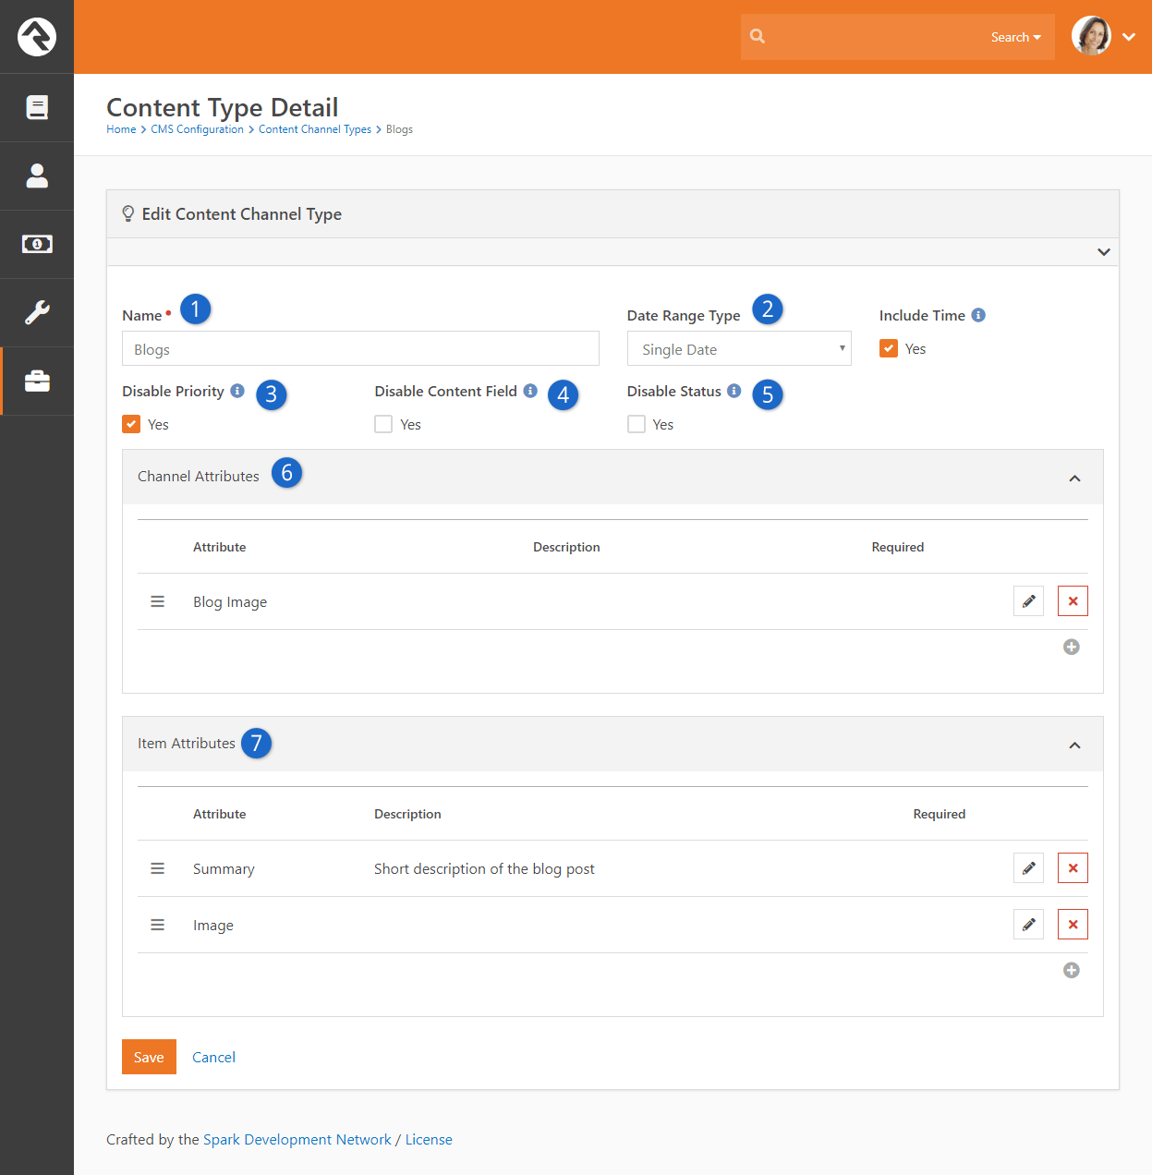Save the content channel type
Screen dimensions: 1152x1175
click(149, 1057)
